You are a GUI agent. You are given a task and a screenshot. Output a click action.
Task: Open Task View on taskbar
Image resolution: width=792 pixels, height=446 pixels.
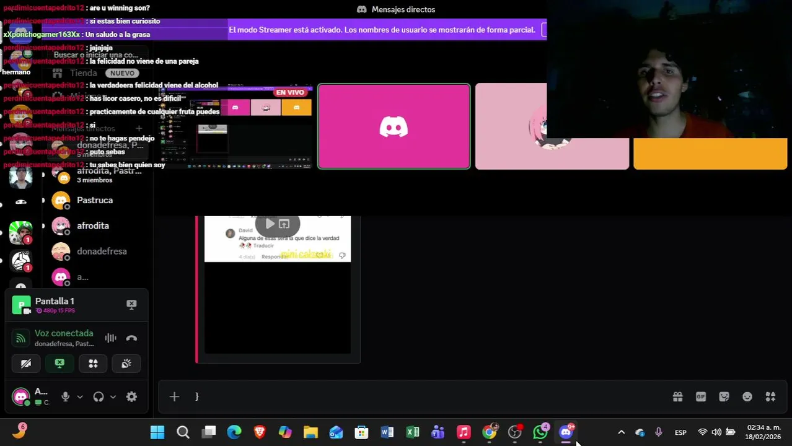coord(209,432)
